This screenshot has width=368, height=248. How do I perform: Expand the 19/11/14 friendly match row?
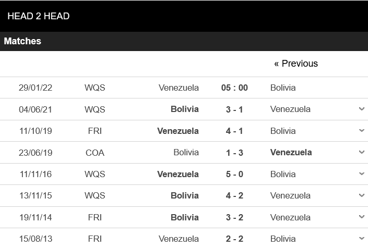[361, 217]
